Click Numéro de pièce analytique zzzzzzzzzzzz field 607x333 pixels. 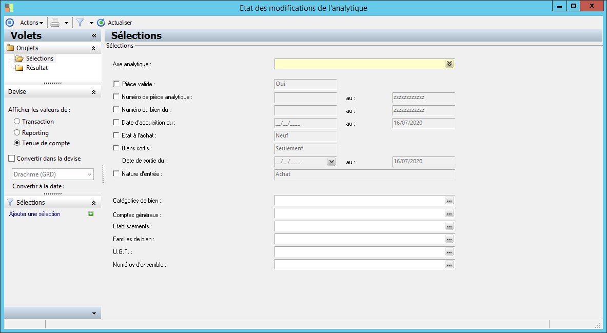point(423,97)
